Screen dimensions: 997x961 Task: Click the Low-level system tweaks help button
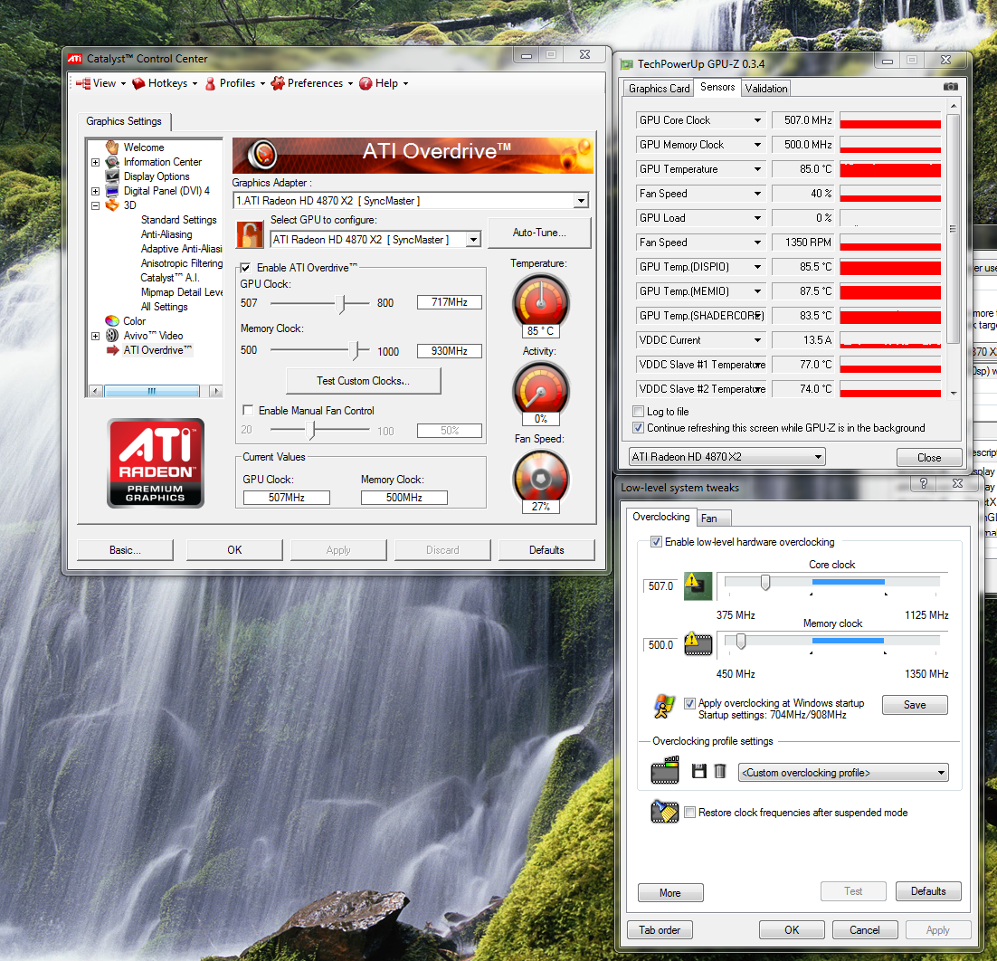click(x=924, y=483)
